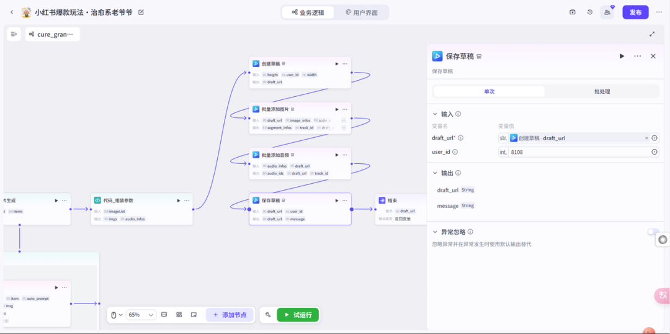Click the 试运行 test run button
Image resolution: width=670 pixels, height=334 pixels.
[298, 315]
